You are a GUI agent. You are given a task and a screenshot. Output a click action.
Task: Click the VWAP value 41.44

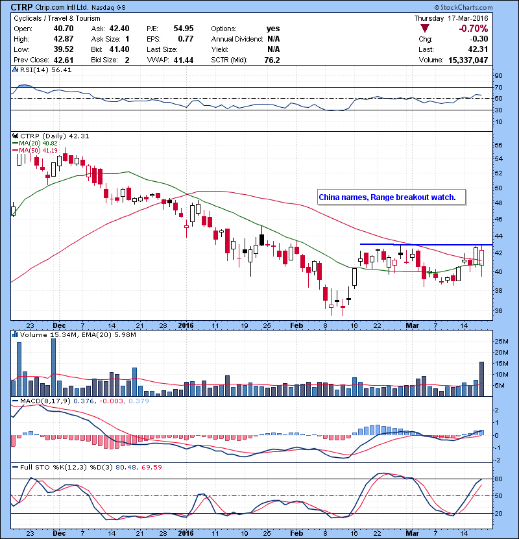(x=184, y=60)
